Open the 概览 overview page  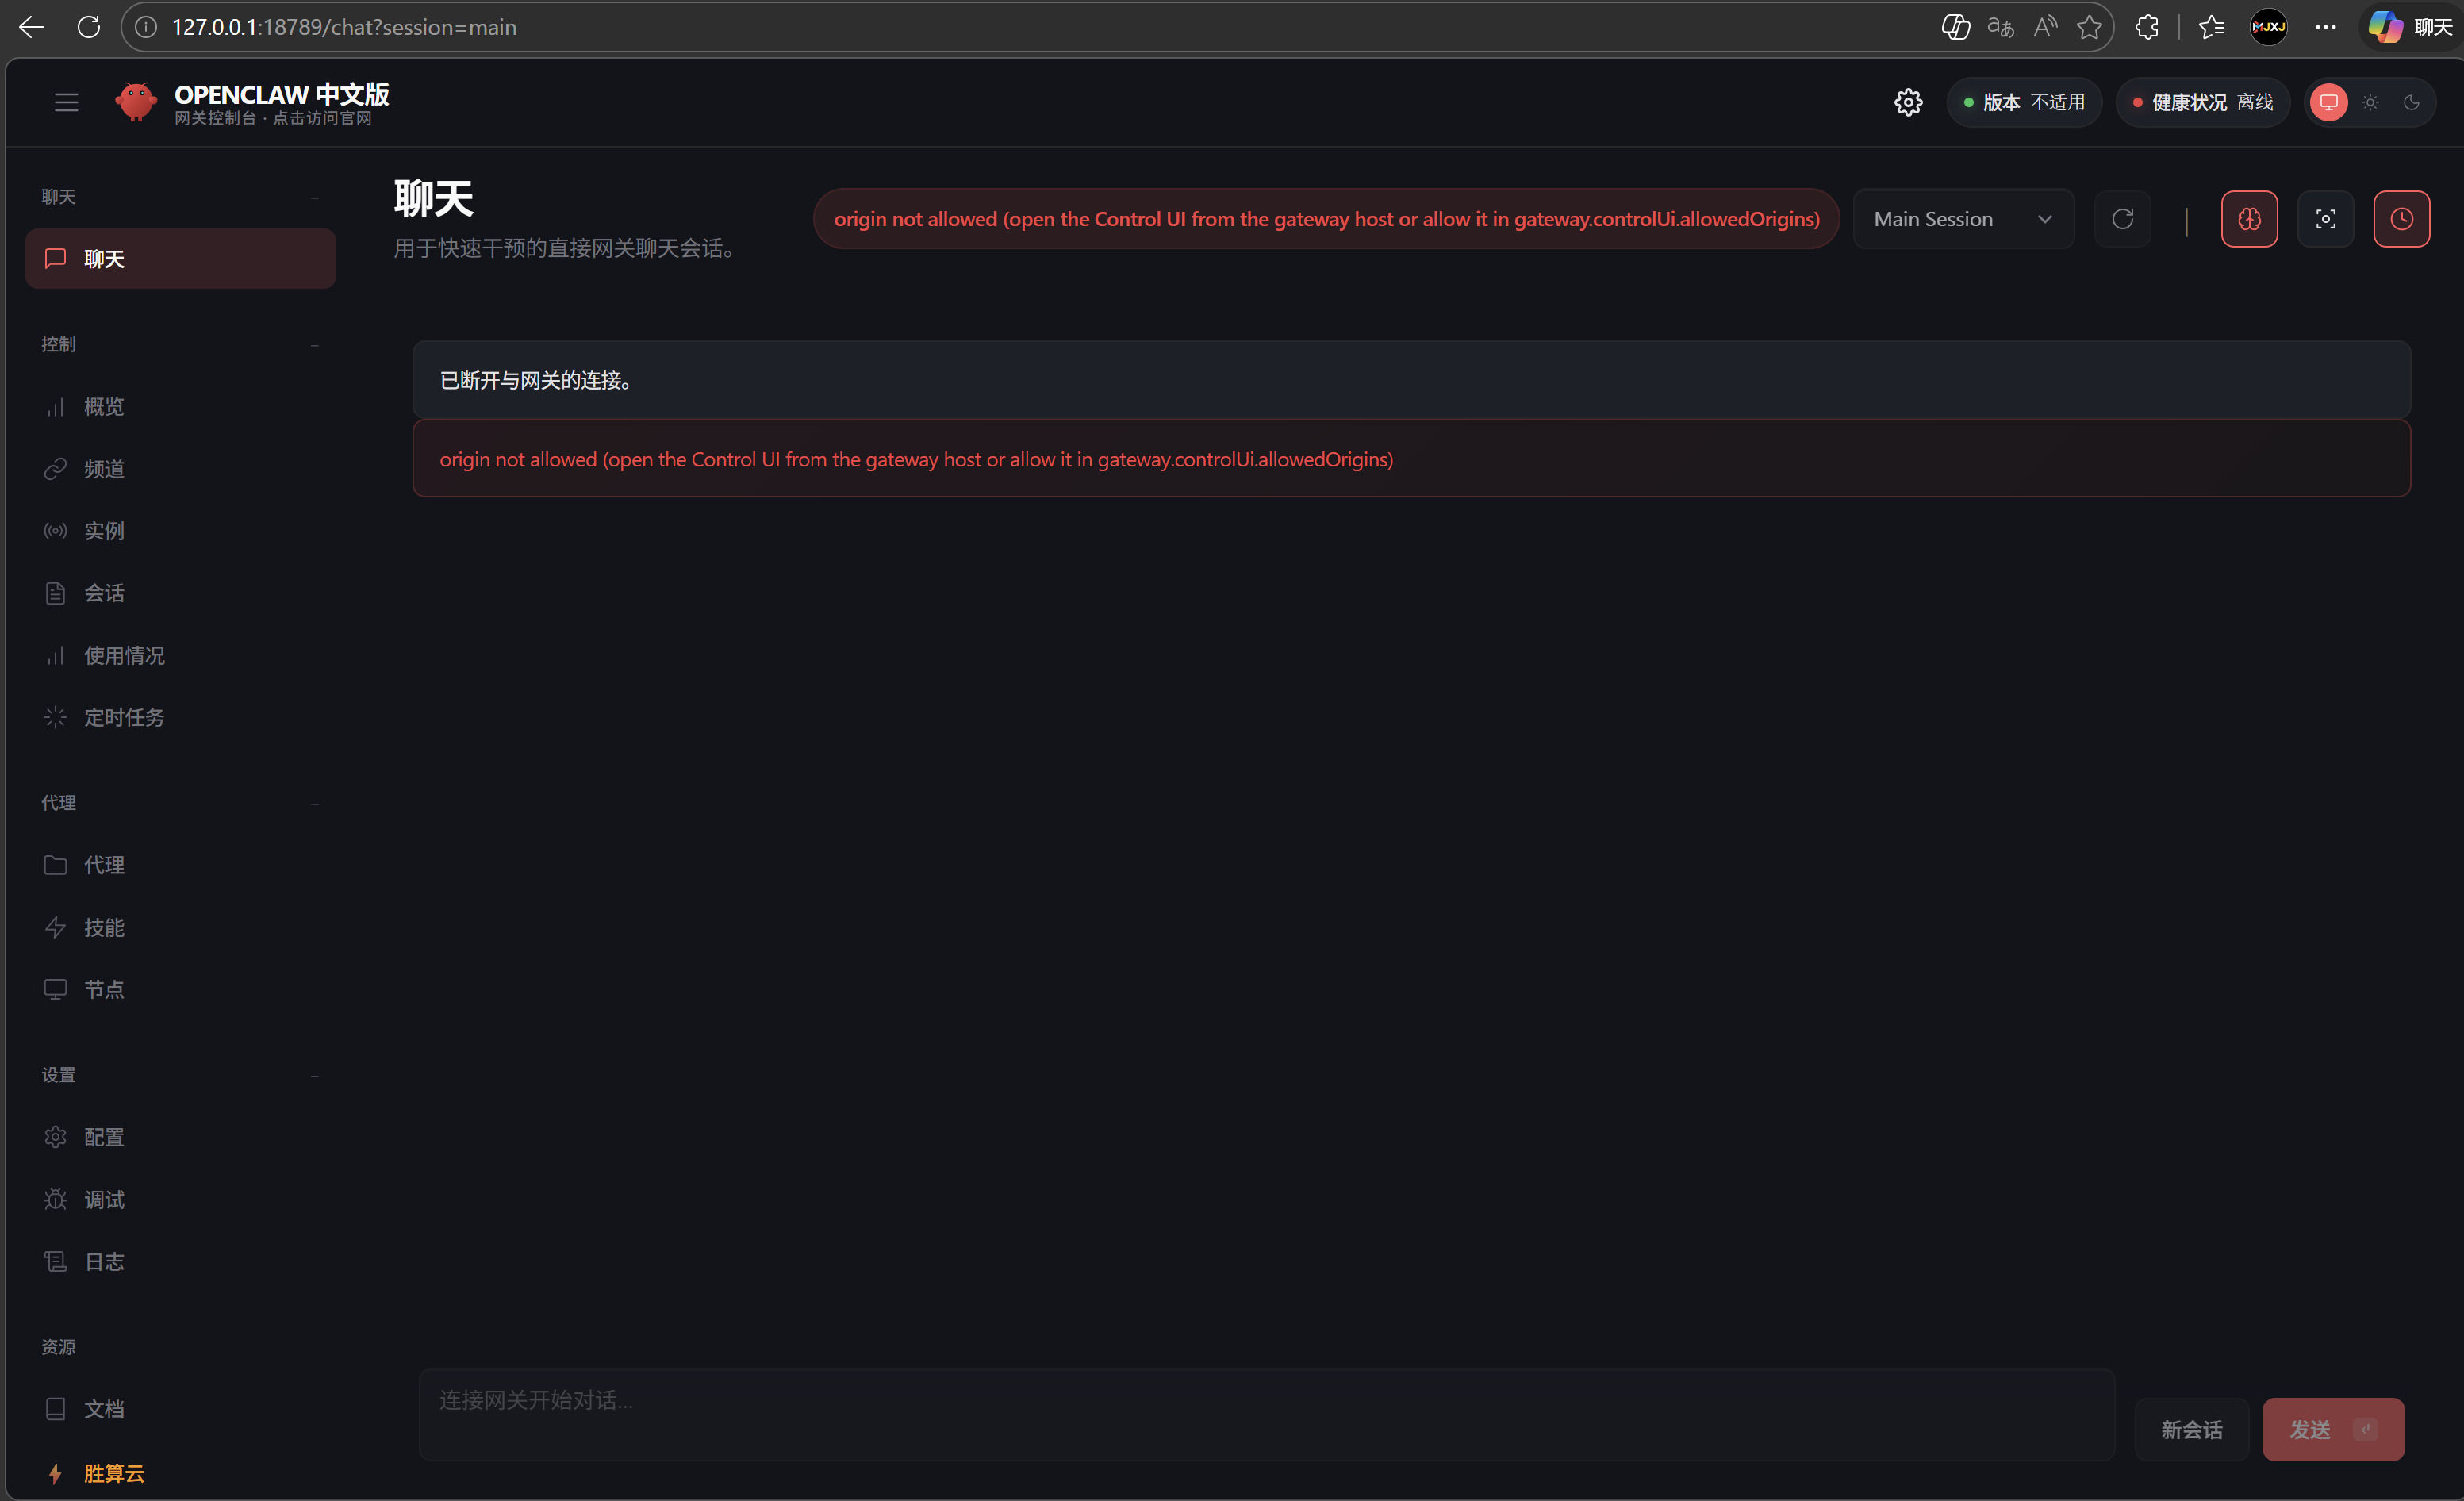(x=104, y=407)
